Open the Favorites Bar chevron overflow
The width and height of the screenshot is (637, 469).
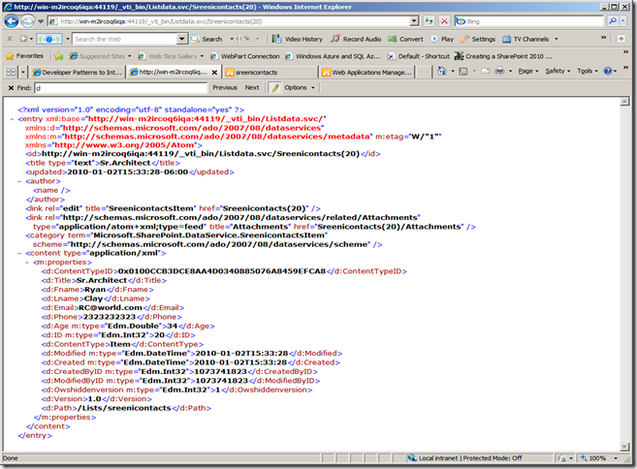pos(625,52)
